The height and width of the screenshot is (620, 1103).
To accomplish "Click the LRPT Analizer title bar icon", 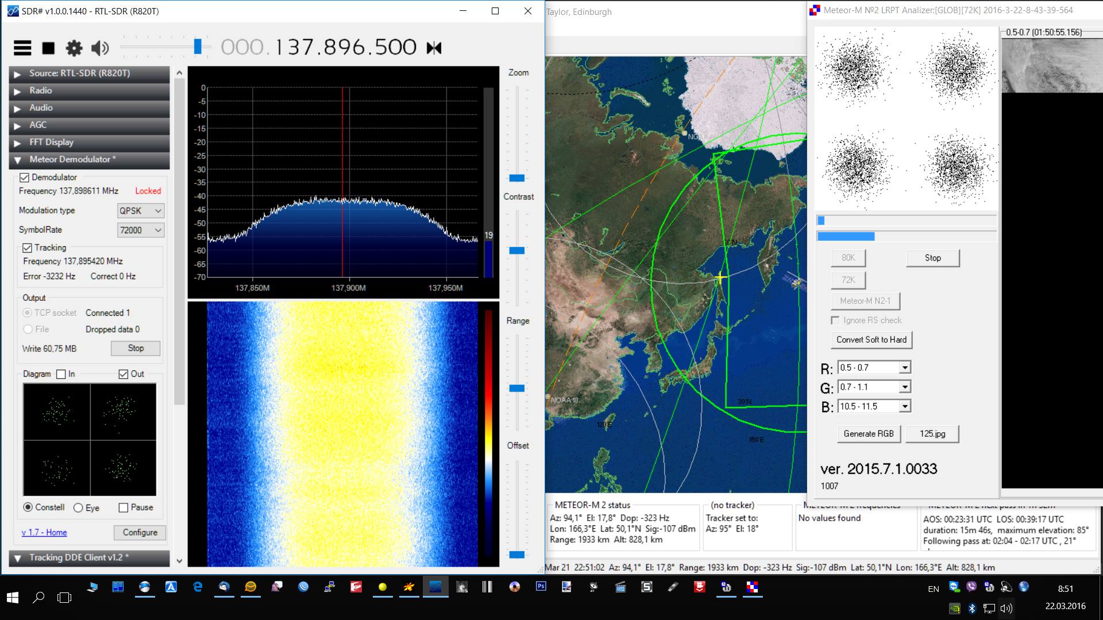I will click(x=815, y=10).
